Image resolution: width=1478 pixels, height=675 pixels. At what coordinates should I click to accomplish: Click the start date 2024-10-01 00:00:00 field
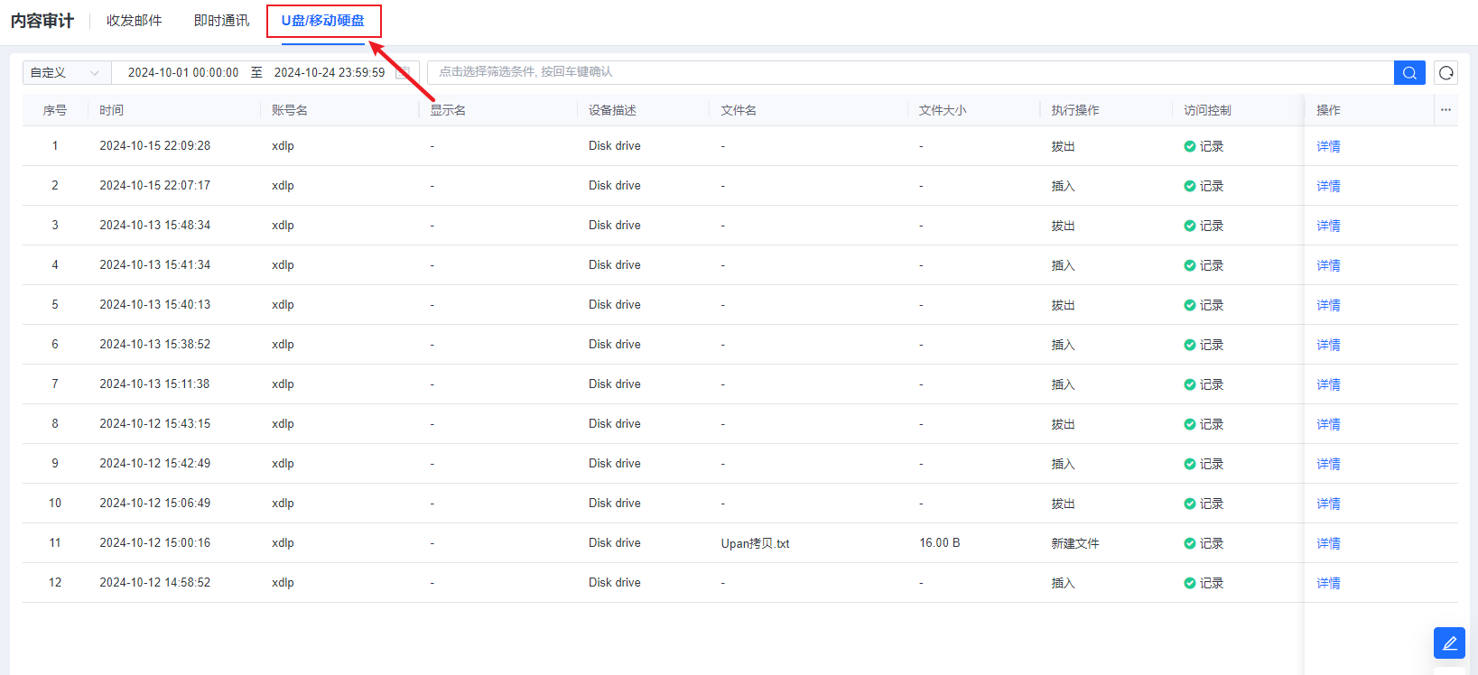pyautogui.click(x=183, y=72)
